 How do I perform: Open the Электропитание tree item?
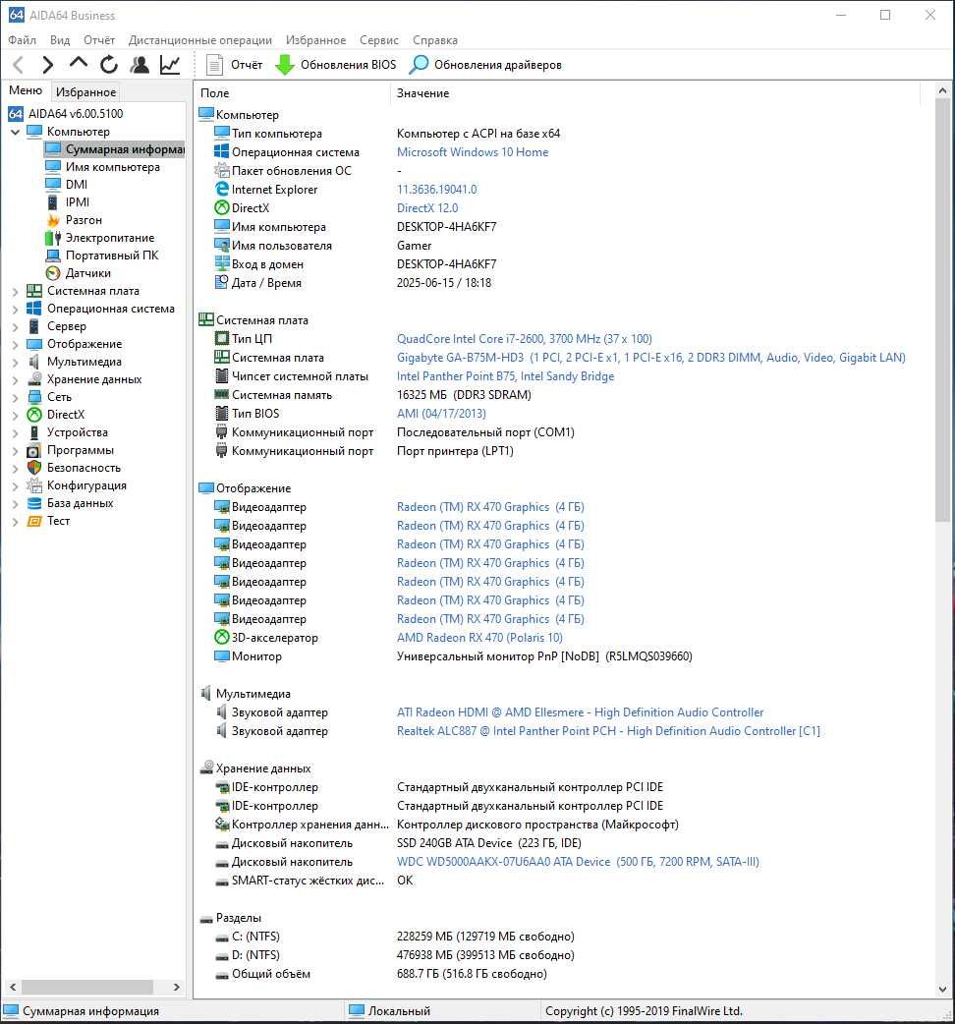coord(110,238)
